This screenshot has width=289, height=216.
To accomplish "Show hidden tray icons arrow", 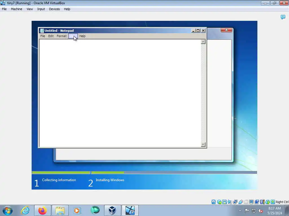I will point(240,211).
